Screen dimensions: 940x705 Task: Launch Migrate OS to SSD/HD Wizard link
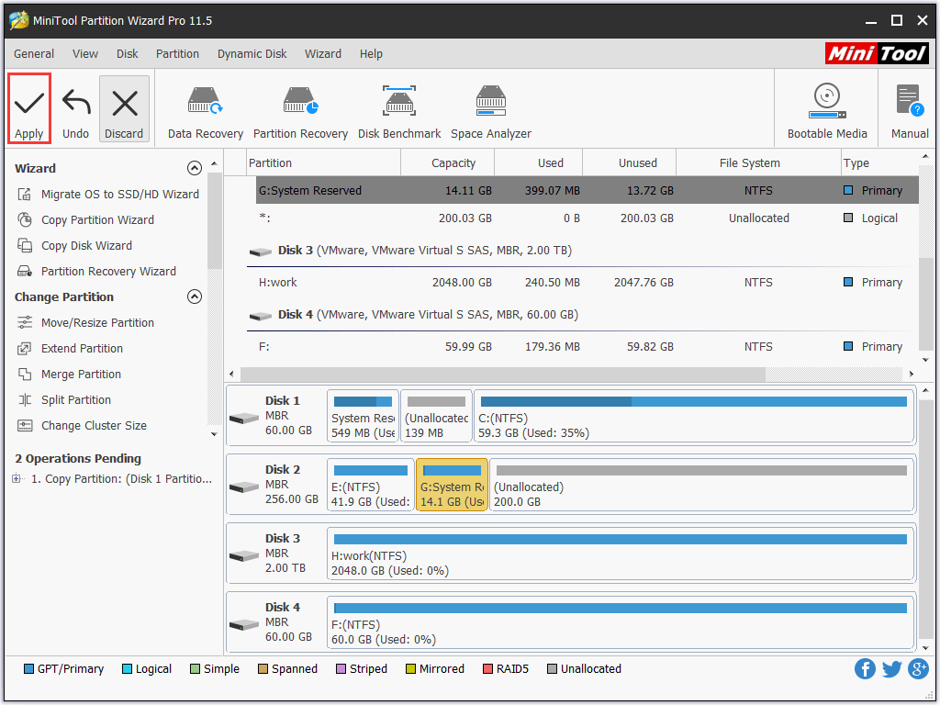120,195
